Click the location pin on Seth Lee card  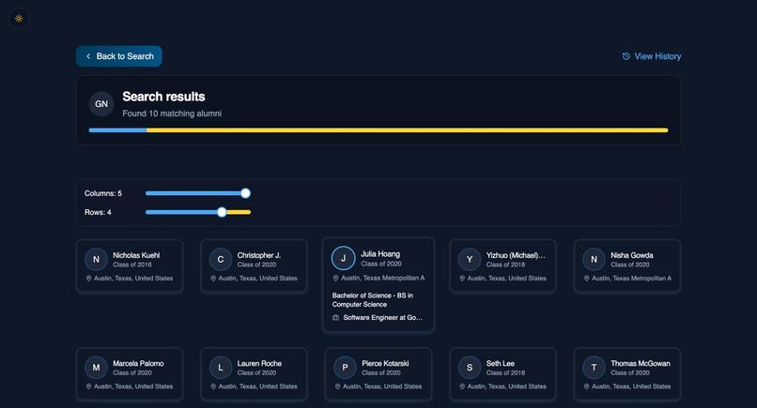462,386
